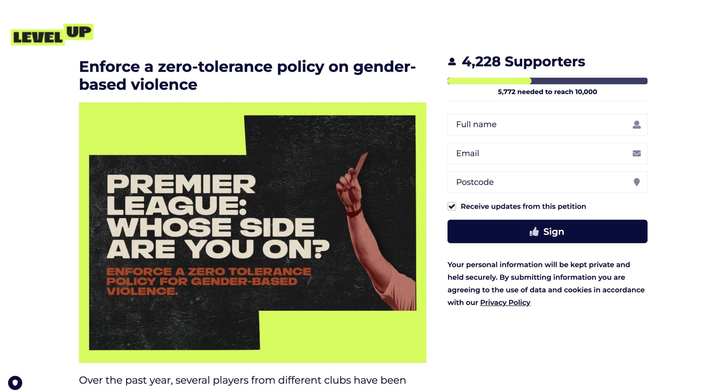Click the thumbs-up icon on Sign button
Screen dimensions: 726x392
point(534,232)
